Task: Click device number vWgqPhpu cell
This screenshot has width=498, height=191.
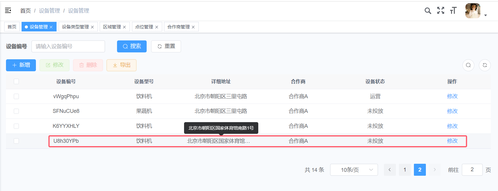Action: [x=66, y=96]
